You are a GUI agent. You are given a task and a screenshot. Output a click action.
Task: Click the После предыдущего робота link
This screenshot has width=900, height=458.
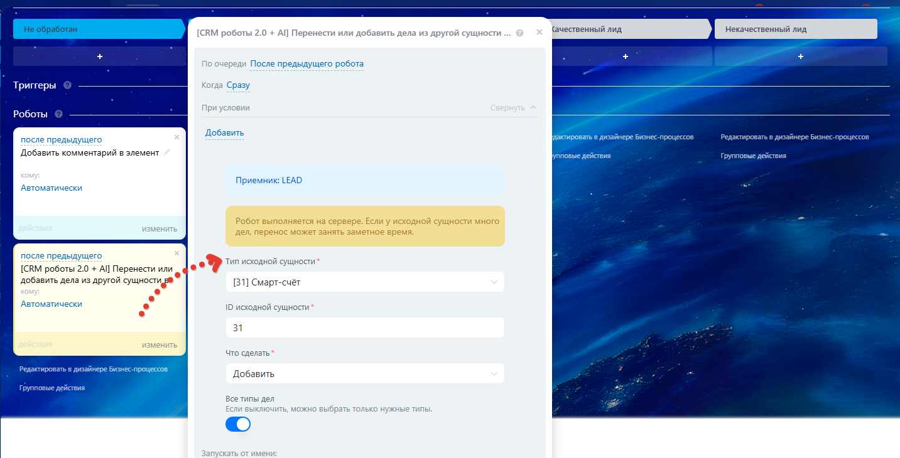[307, 64]
